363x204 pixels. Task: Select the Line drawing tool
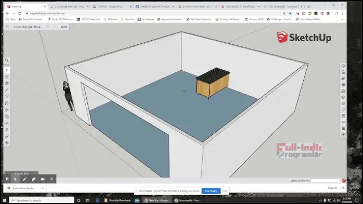[x=7, y=90]
